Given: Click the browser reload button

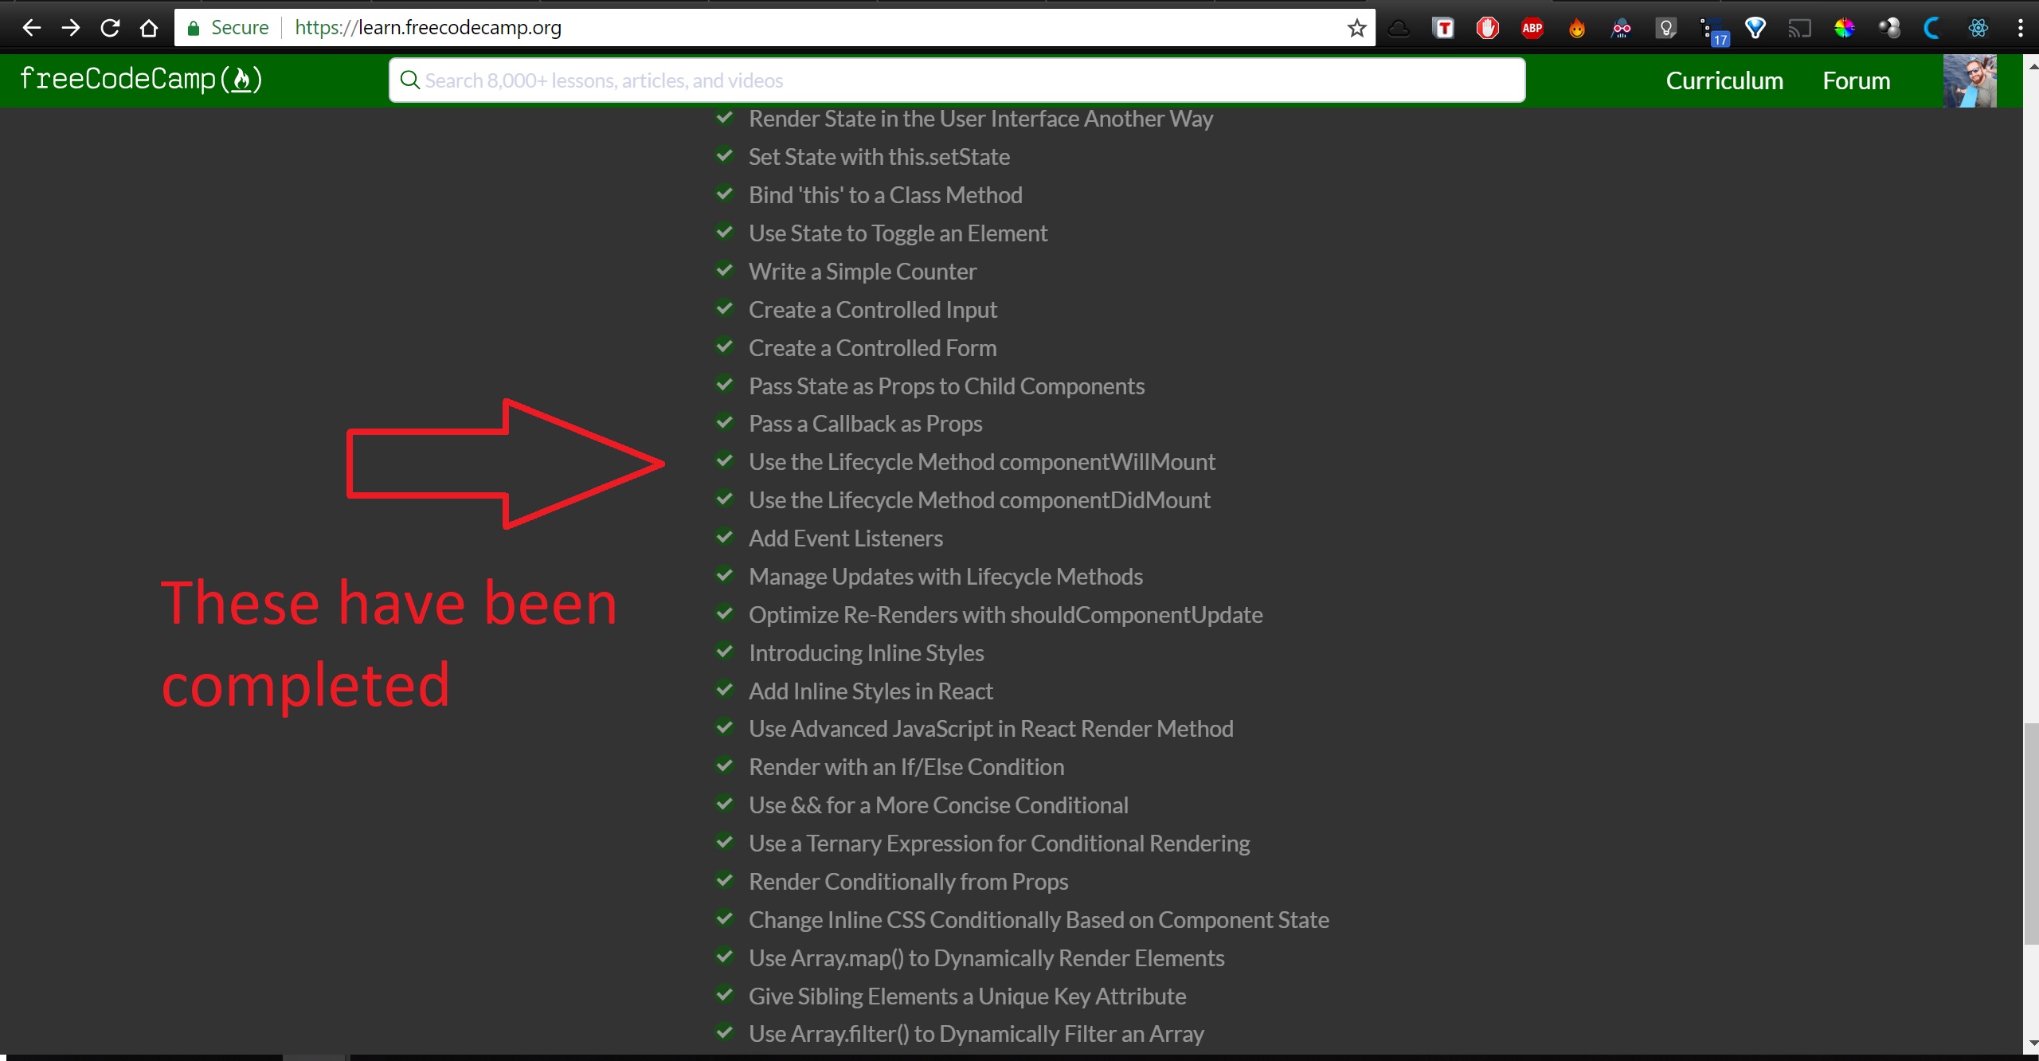Looking at the screenshot, I should coord(110,27).
